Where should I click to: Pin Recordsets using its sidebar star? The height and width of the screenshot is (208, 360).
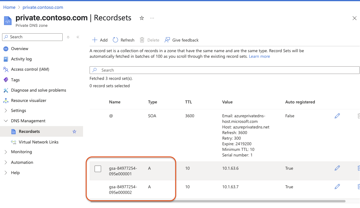click(x=74, y=132)
